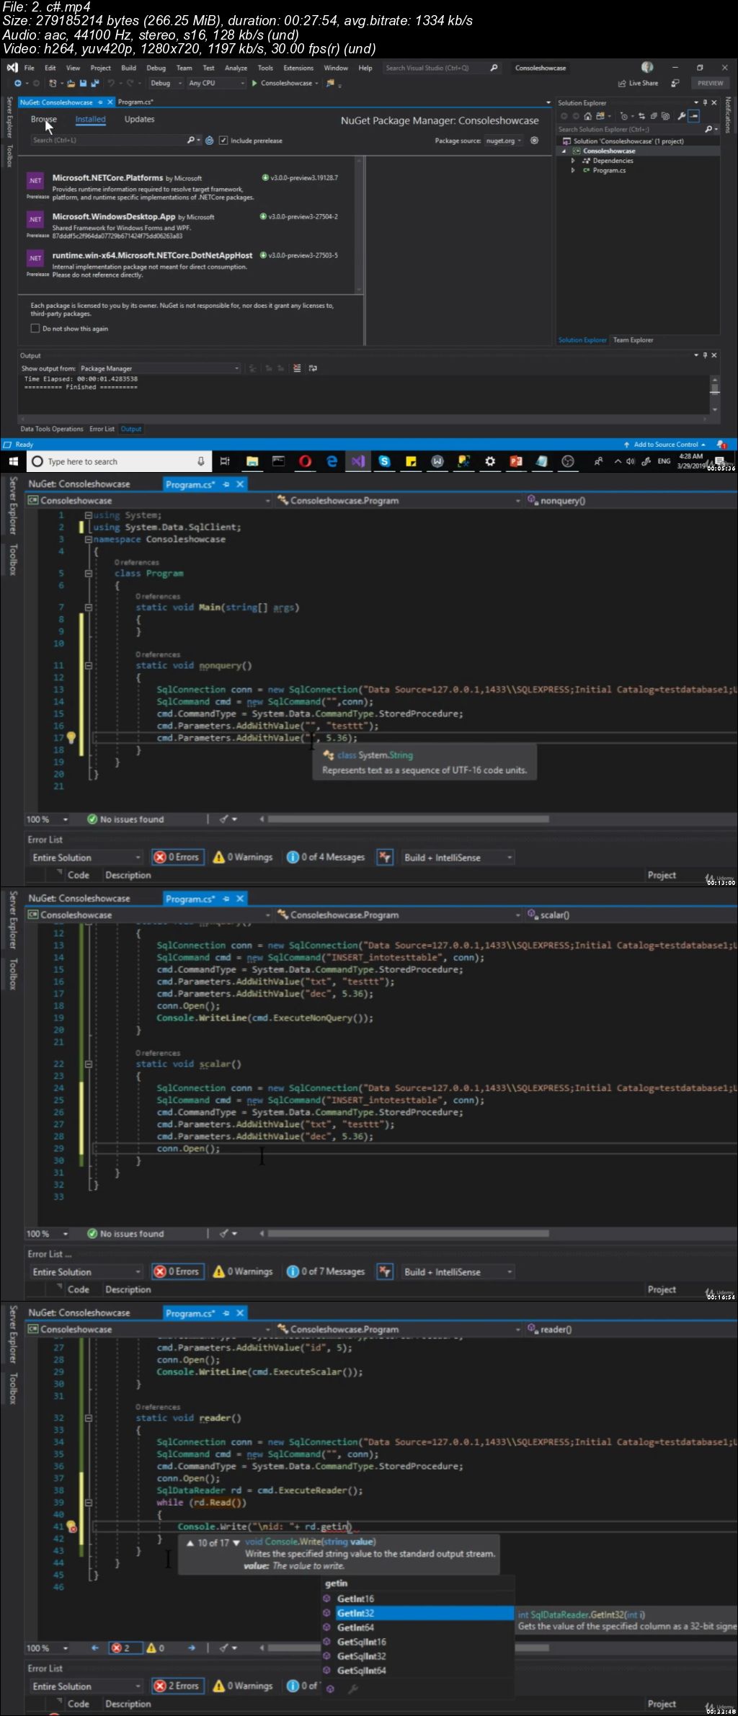Switch to the Team Explorer tab
The height and width of the screenshot is (1716, 738).
(x=633, y=340)
